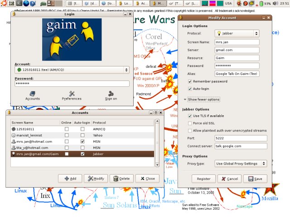Image resolution: width=290 pixels, height=217 pixels.
Task: Click Cancel in Modify Account
Action: [x=230, y=179]
